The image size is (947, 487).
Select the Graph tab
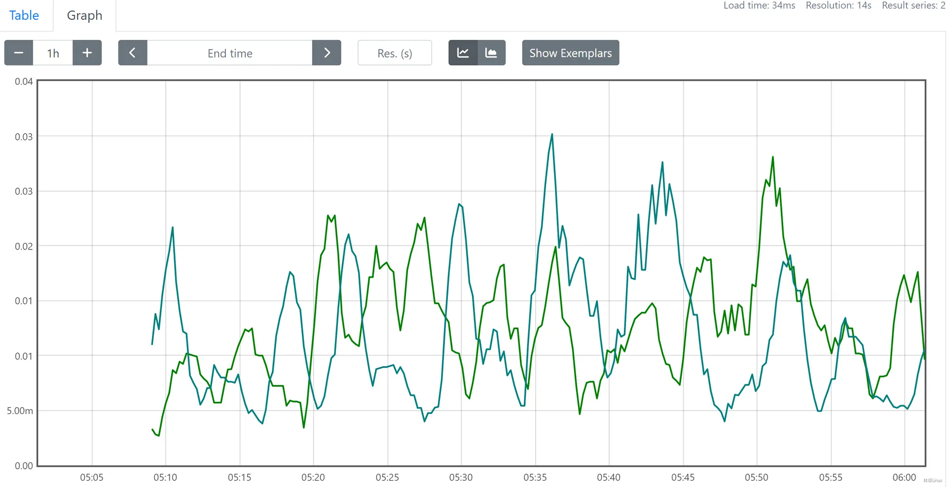point(84,15)
